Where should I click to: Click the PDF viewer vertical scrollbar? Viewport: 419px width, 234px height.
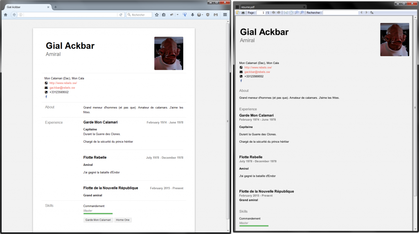point(415,107)
